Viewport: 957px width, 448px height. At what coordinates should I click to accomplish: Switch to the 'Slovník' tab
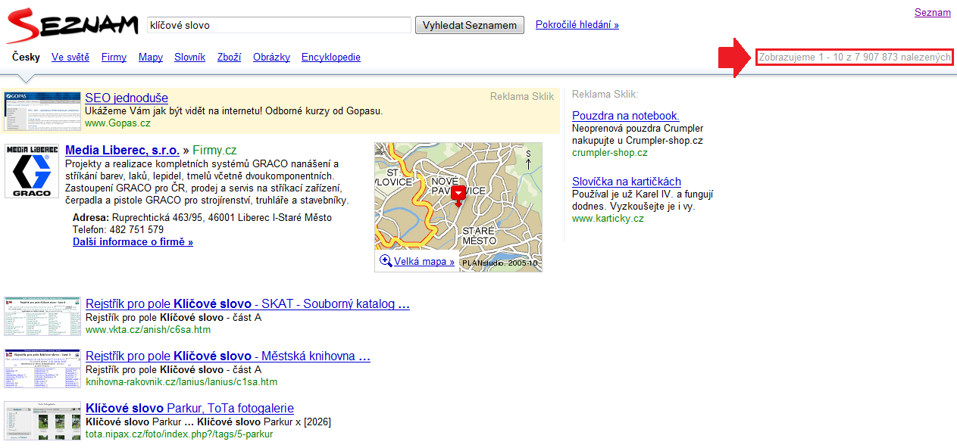pos(189,57)
